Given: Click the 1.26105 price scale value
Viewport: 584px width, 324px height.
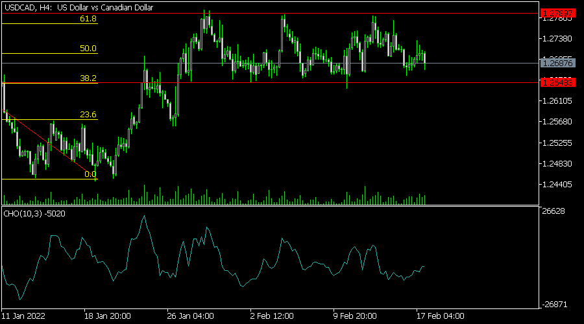Looking at the screenshot, I should [557, 101].
